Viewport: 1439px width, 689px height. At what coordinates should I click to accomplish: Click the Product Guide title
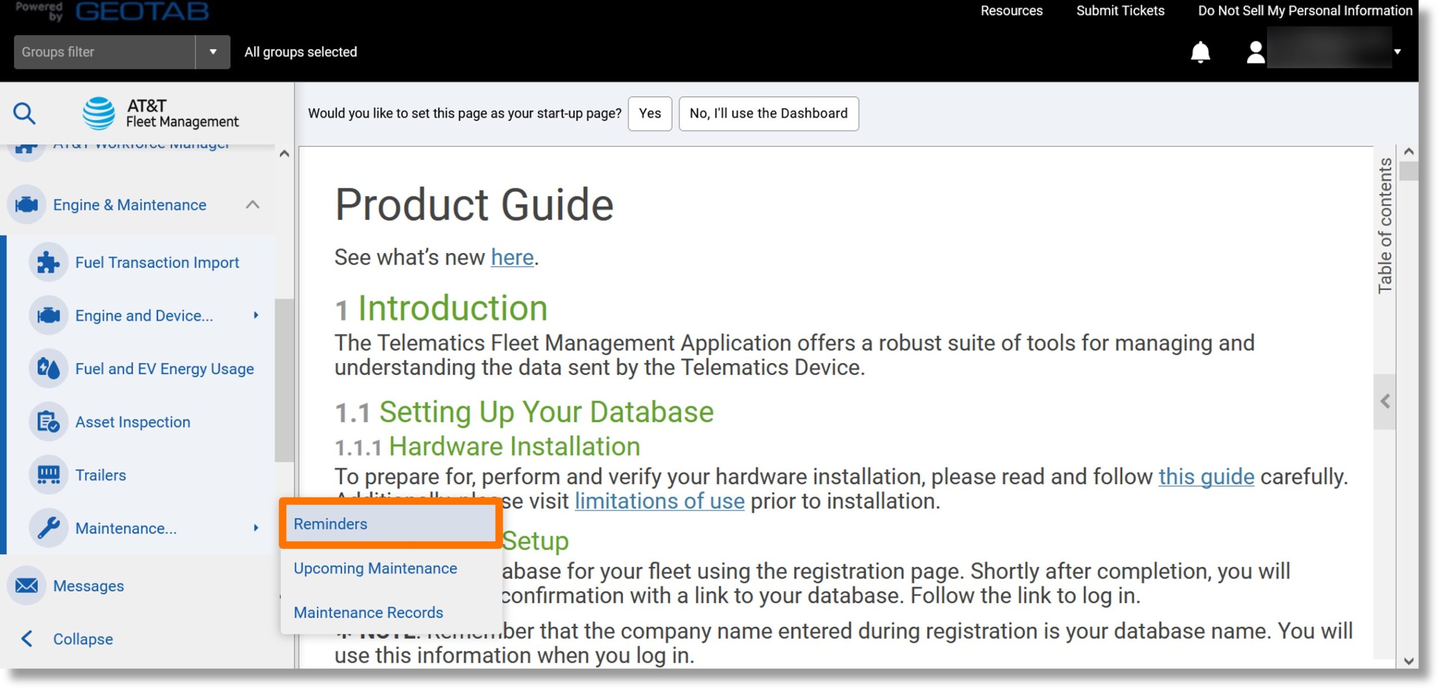click(474, 205)
